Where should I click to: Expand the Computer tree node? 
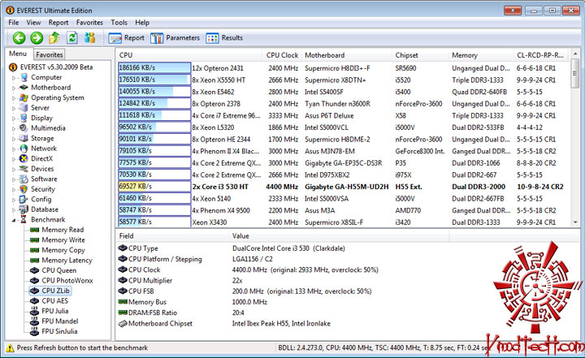pyautogui.click(x=14, y=78)
